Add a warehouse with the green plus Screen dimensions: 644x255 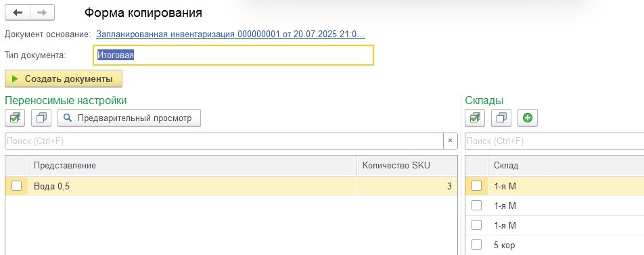coord(528,118)
